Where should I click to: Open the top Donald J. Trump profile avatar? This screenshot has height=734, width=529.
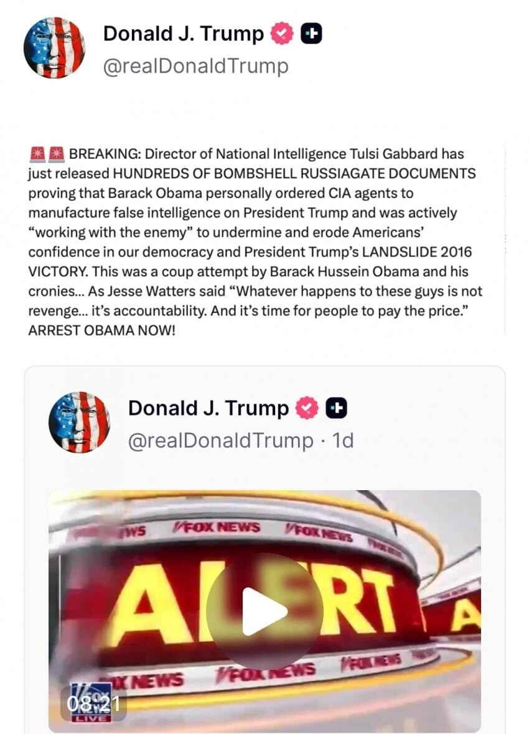(54, 48)
